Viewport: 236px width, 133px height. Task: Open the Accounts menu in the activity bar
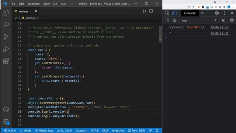[6, 109]
